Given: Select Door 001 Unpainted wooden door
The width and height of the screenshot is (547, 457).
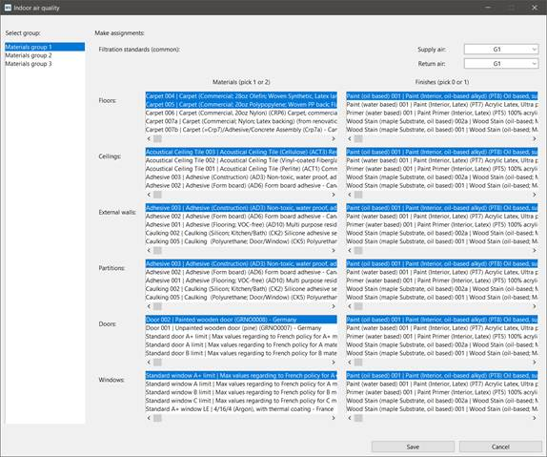Looking at the screenshot, I should coord(241,328).
